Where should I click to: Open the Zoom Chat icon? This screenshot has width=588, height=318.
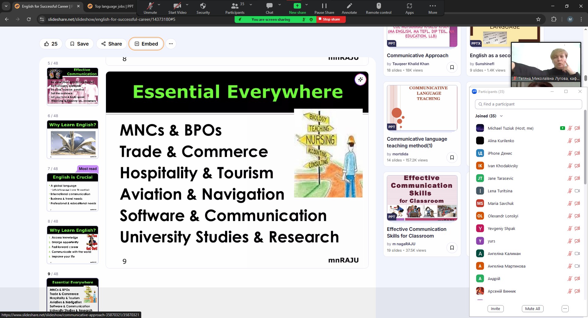click(269, 6)
